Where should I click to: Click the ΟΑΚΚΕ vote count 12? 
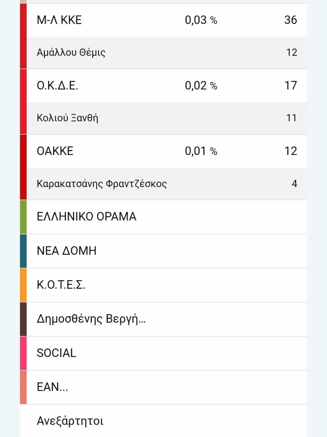[290, 151]
